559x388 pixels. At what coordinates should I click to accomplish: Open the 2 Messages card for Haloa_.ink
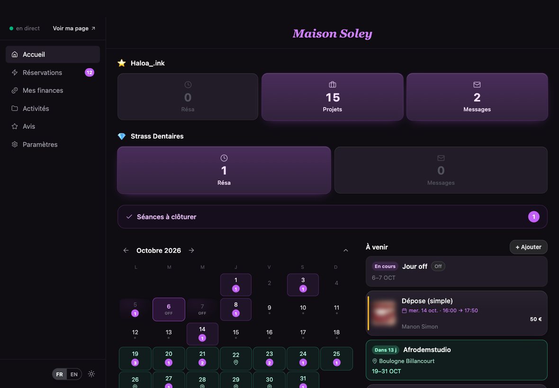click(477, 97)
